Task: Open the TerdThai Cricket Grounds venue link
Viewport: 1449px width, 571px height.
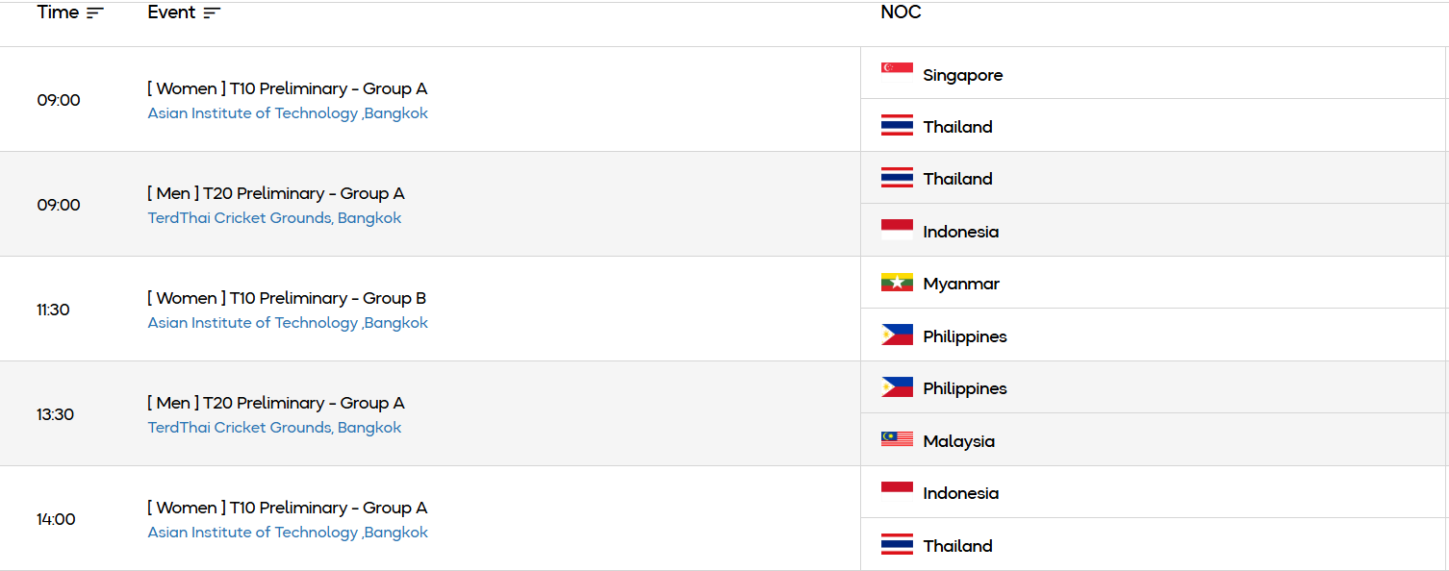Action: pos(274,217)
